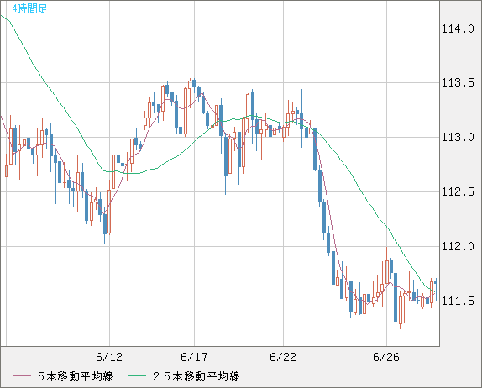Screen dimensions: 482x388
Task: Click the 6/26 date label
Action: (x=386, y=357)
